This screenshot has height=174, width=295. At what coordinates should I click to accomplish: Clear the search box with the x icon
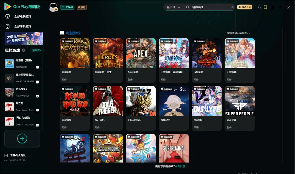tap(232, 7)
